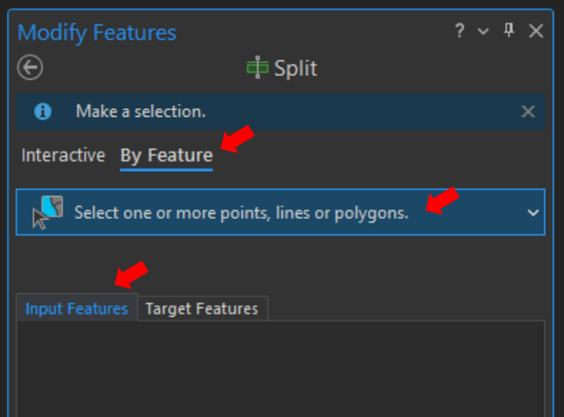The image size is (564, 417).
Task: Click the Split tool title text
Action: click(296, 68)
